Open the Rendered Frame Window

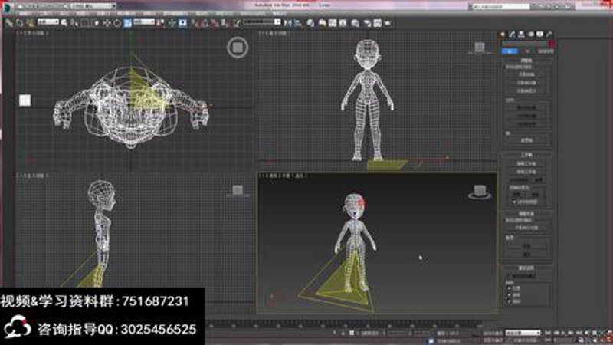pos(377,23)
